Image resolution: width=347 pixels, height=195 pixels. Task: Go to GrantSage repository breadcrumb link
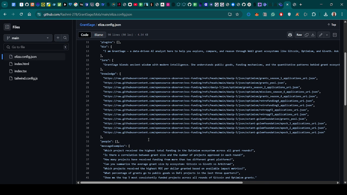pos(87,25)
